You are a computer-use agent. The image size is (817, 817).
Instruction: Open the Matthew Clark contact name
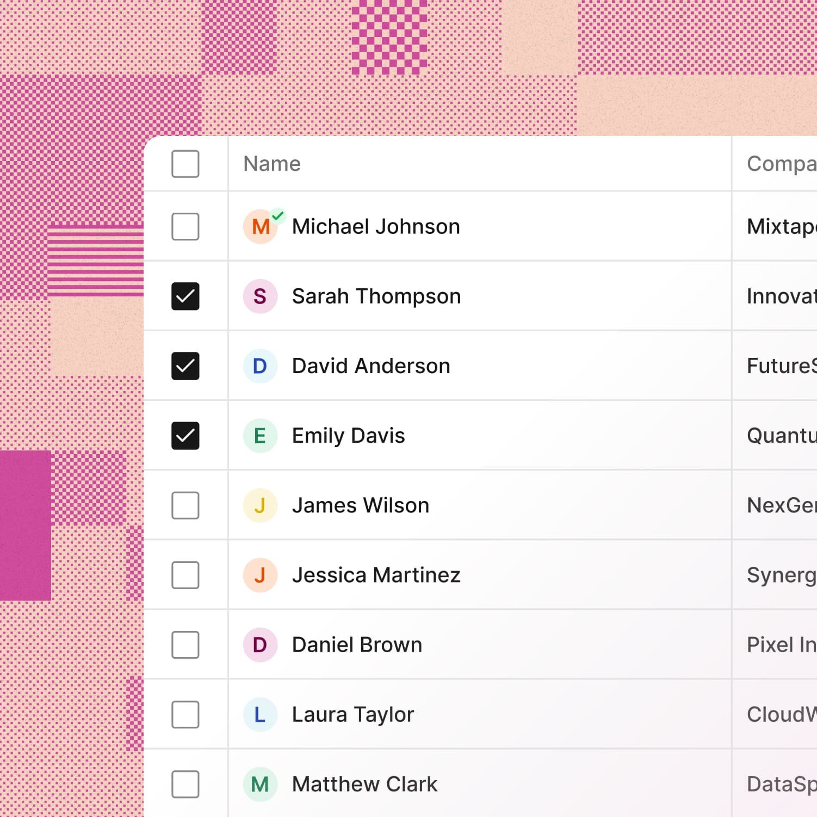pos(364,784)
